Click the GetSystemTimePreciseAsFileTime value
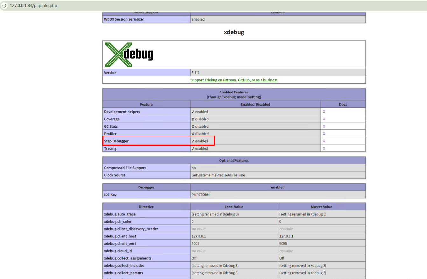This screenshot has width=427, height=279. pos(218,175)
